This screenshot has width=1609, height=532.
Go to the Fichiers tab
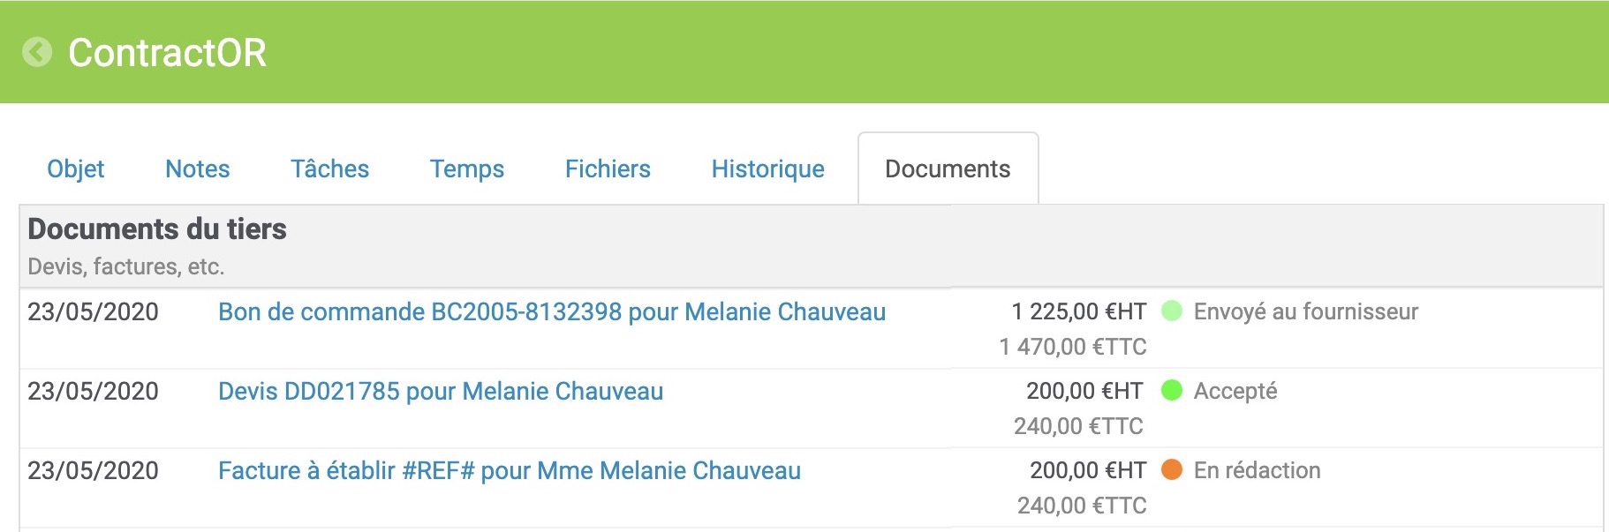pyautogui.click(x=608, y=169)
